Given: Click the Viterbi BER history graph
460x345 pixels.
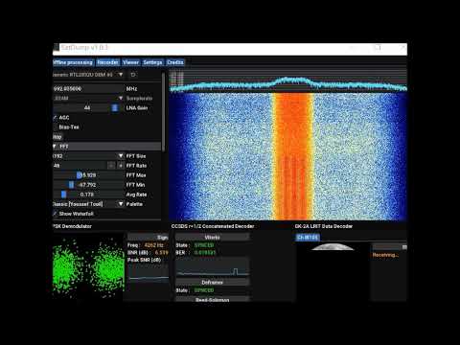Looking at the screenshot, I should (x=212, y=267).
